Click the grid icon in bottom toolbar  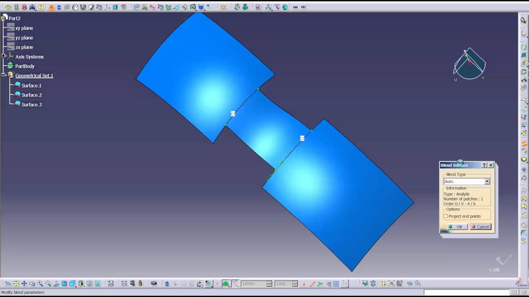(x=336, y=283)
